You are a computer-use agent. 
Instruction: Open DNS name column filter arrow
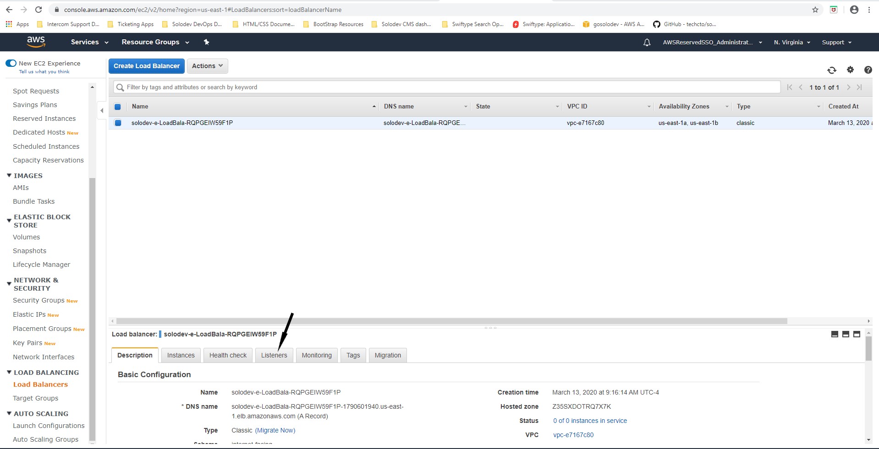pos(466,107)
